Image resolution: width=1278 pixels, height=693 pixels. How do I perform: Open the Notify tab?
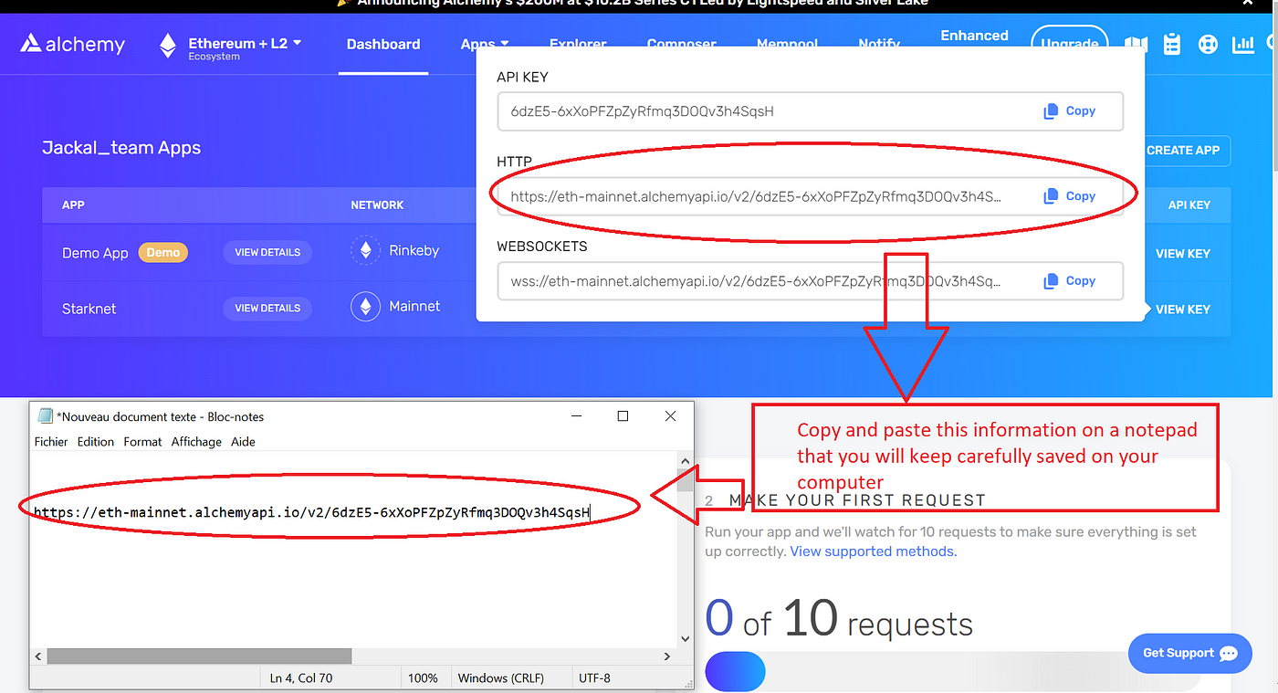tap(879, 43)
